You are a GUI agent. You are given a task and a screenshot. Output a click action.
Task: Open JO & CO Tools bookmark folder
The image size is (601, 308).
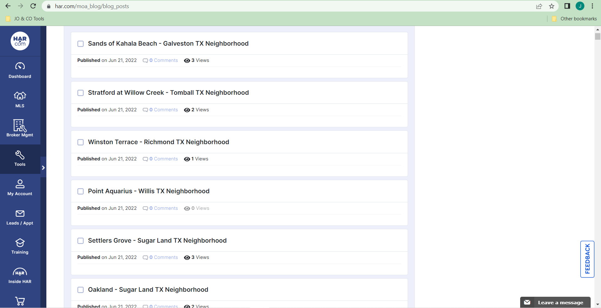(25, 19)
